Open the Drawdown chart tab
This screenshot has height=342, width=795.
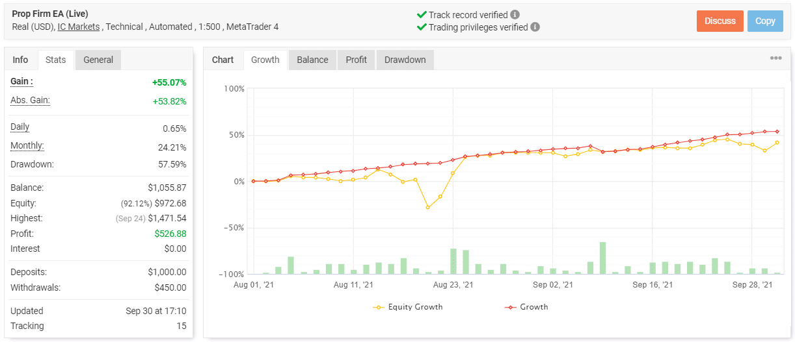pos(405,60)
